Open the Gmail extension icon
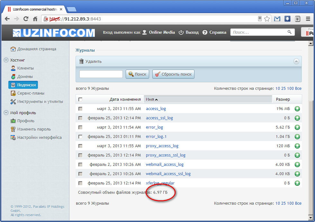 pos(277,19)
